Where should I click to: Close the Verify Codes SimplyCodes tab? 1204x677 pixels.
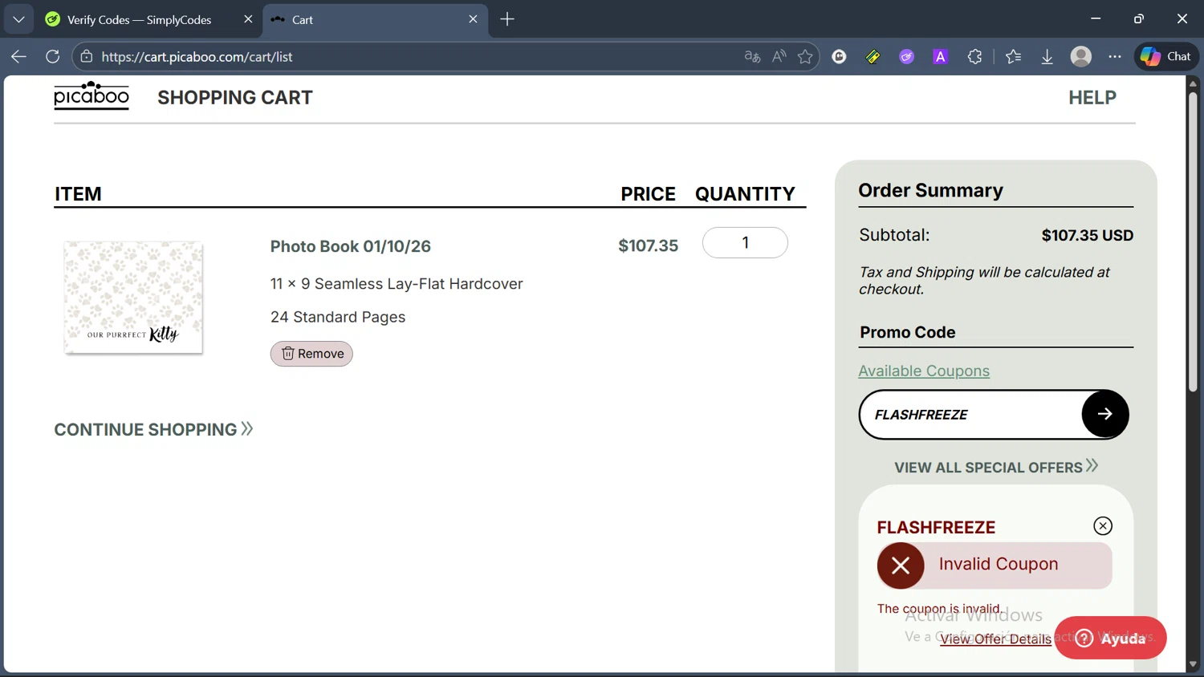tap(248, 19)
